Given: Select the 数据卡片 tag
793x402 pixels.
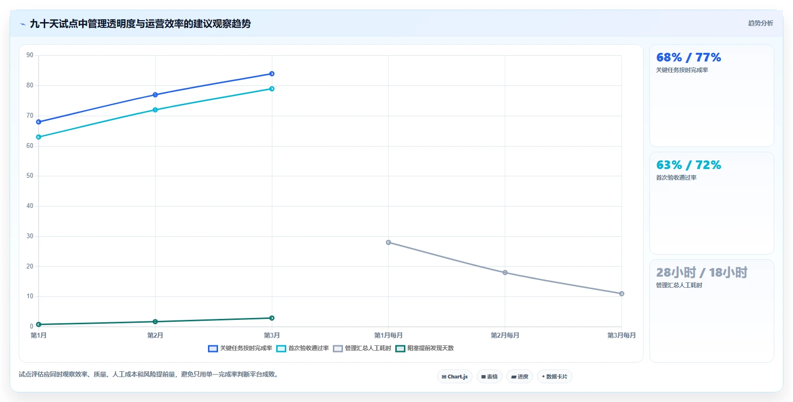Looking at the screenshot, I should 555,377.
